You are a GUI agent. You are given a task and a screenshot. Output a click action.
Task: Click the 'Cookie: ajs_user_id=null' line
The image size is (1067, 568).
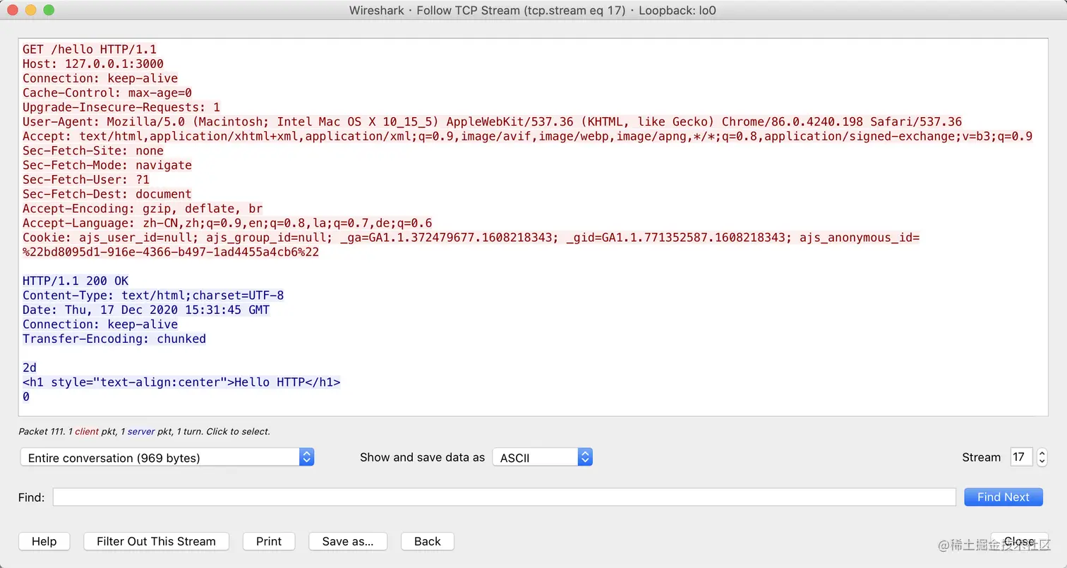pos(471,237)
